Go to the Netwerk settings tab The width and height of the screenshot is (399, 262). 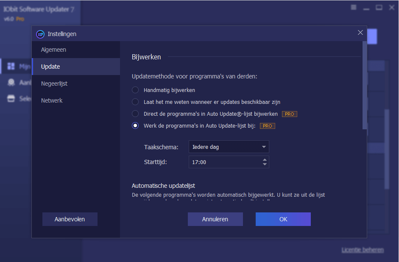52,100
